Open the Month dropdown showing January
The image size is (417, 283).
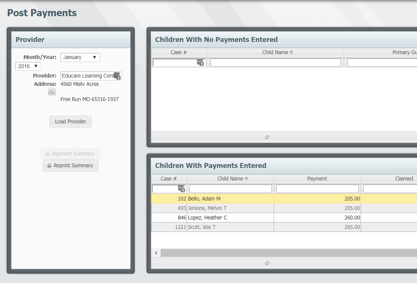80,58
